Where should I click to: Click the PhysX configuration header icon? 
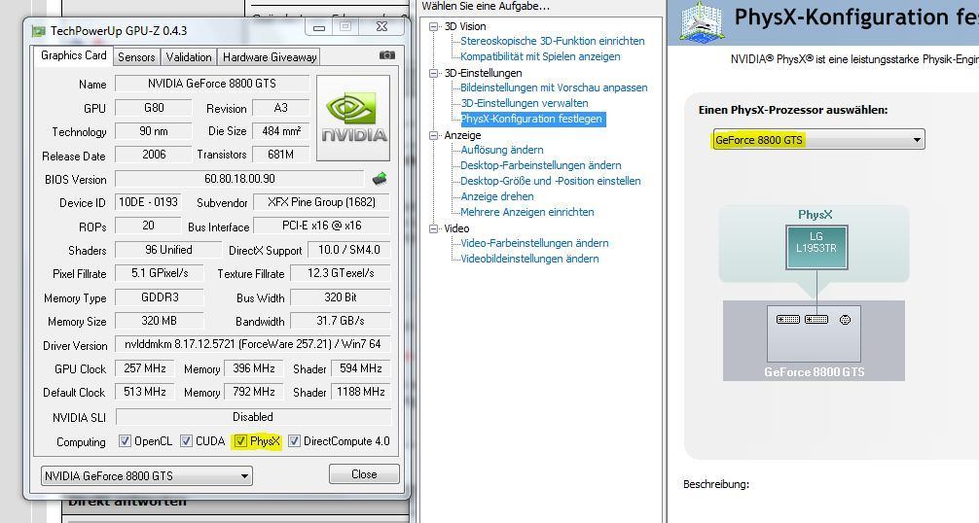coord(701,21)
